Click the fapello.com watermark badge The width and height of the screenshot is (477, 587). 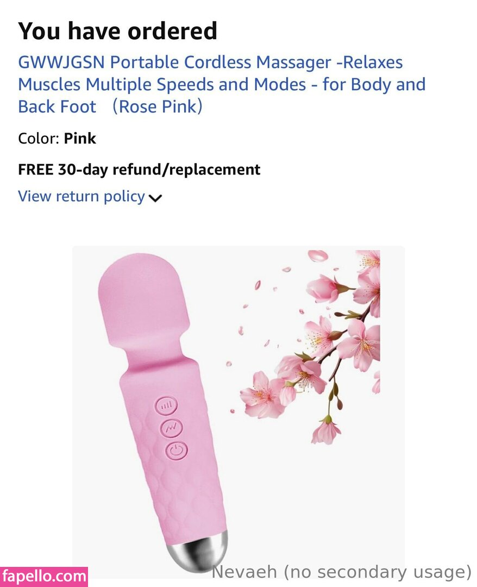44,576
